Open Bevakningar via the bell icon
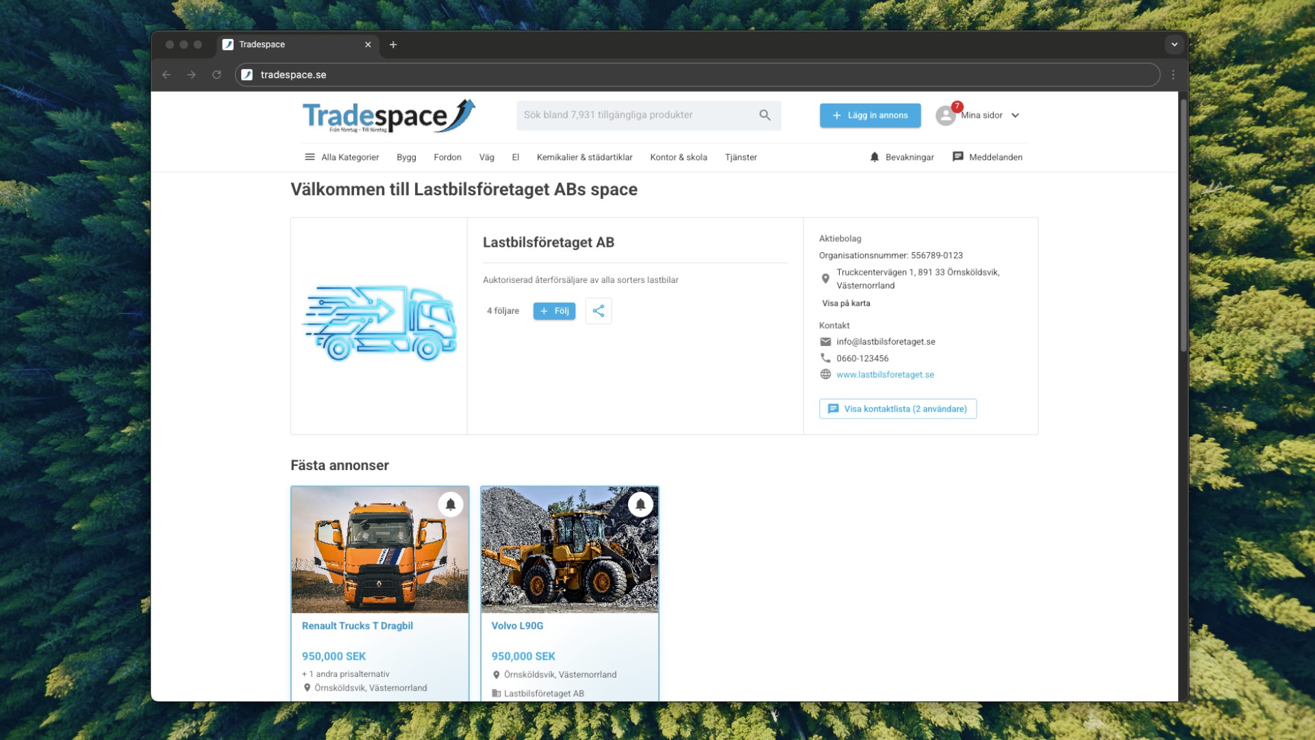The height and width of the screenshot is (740, 1315). coord(874,157)
